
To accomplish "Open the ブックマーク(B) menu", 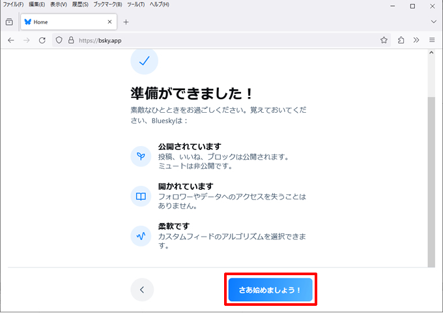I will pos(107,5).
